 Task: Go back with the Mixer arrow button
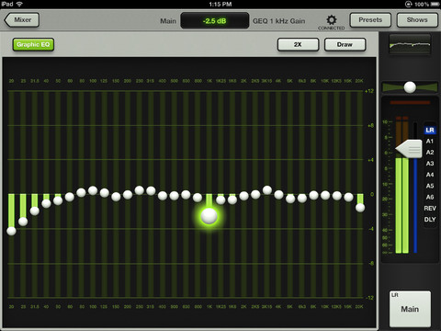coord(22,20)
